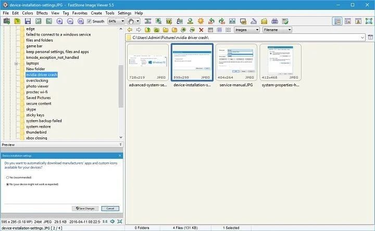This screenshot has width=375, height=231.
Task: Open the settings checkmark icon
Action: click(285, 21)
